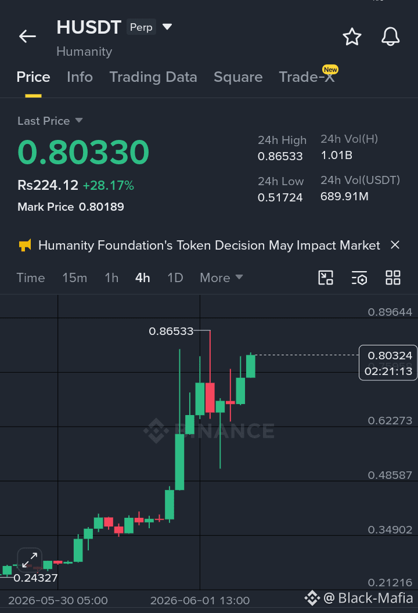
Task: Tap the yellow megaphone announcement icon
Action: (x=25, y=246)
